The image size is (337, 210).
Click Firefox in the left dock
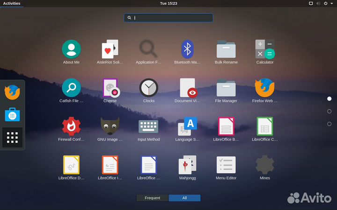click(x=12, y=92)
